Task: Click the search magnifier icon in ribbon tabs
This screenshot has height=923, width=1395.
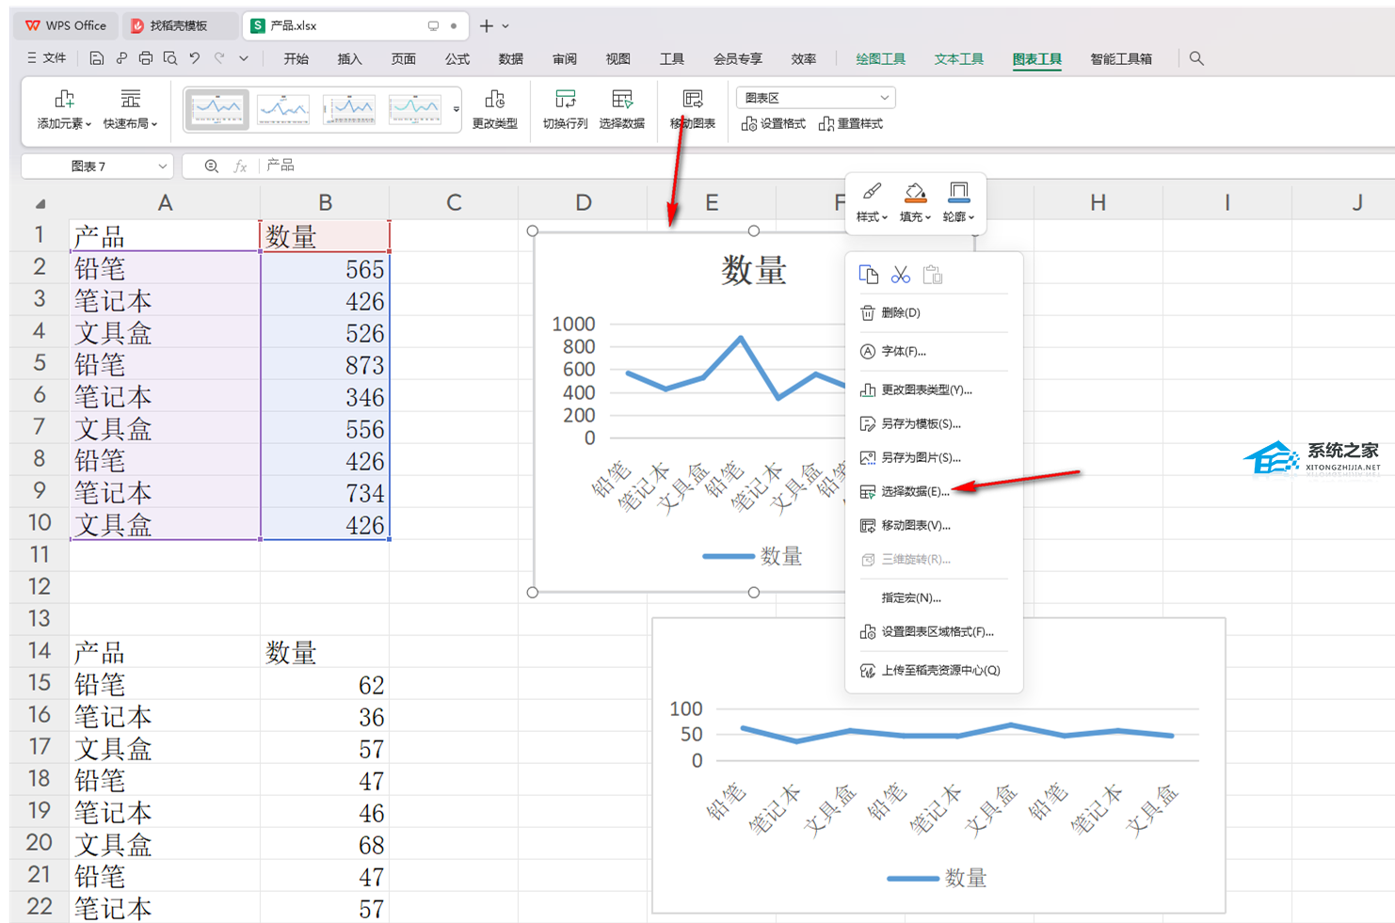Action: tap(1196, 58)
